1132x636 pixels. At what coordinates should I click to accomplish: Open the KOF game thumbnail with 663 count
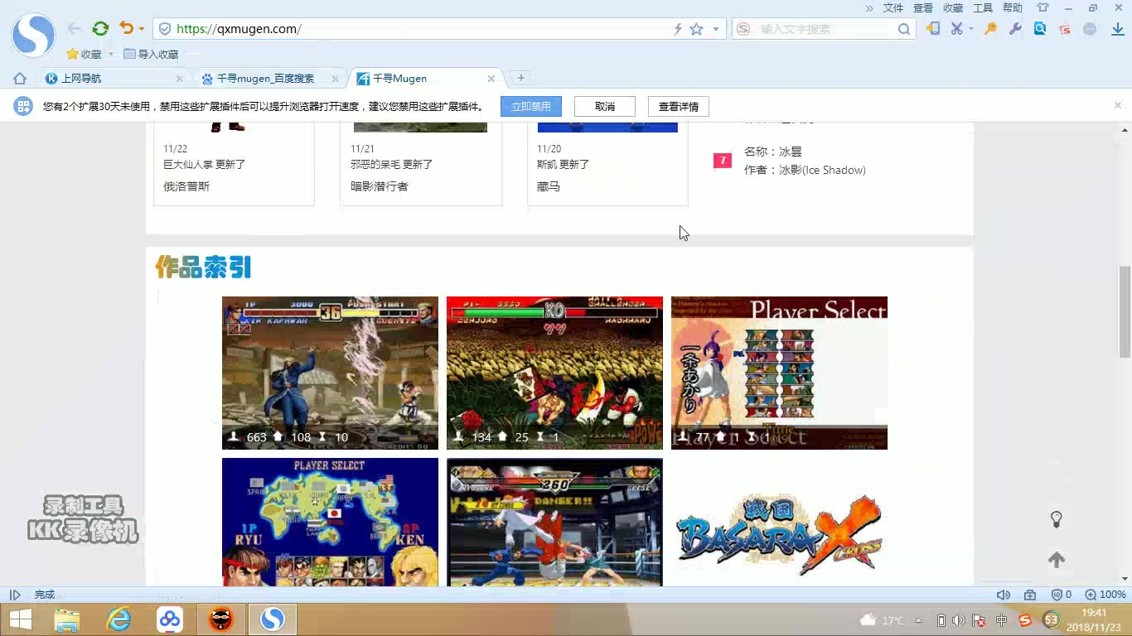pyautogui.click(x=330, y=373)
